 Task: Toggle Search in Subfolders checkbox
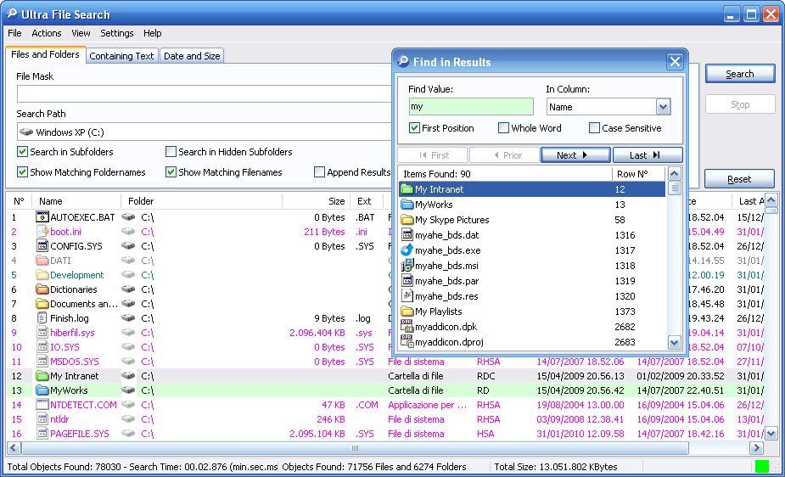pos(22,151)
